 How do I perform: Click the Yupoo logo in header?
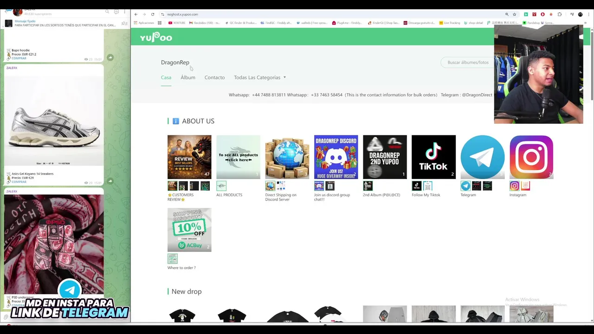(156, 37)
